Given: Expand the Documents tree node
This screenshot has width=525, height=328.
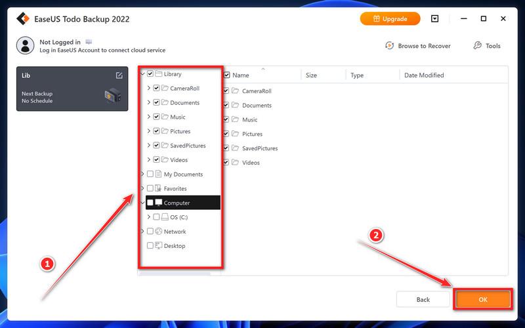Looking at the screenshot, I should coord(149,102).
